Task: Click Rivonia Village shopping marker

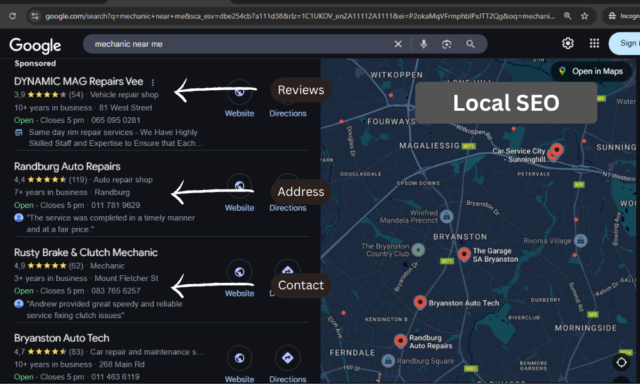Action: (x=580, y=241)
